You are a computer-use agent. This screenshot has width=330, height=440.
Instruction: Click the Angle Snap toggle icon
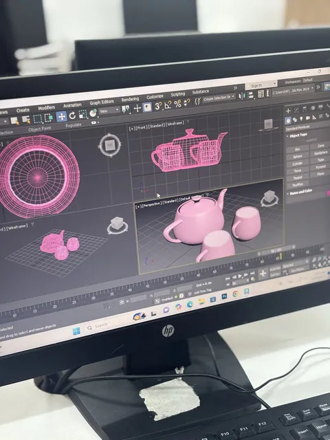point(168,105)
